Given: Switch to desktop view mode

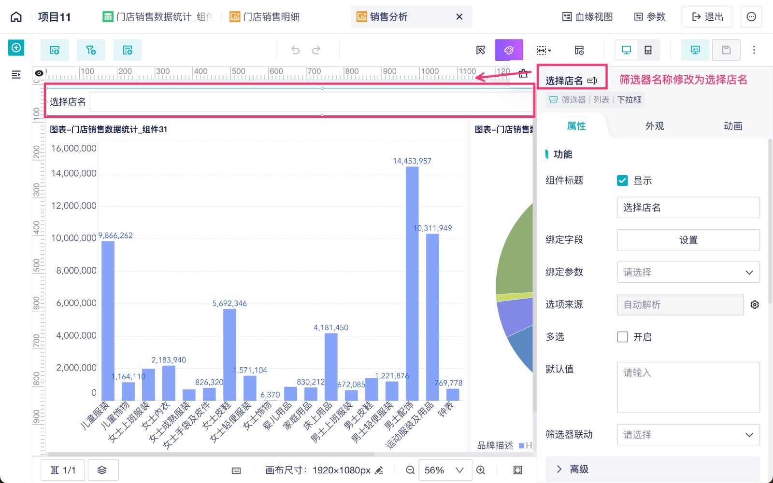Looking at the screenshot, I should 626,50.
